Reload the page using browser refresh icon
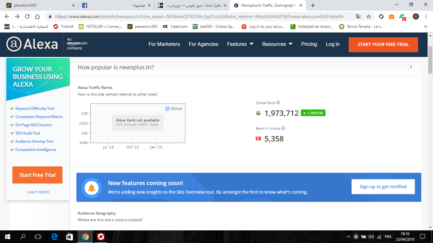The width and height of the screenshot is (433, 243). 27,16
